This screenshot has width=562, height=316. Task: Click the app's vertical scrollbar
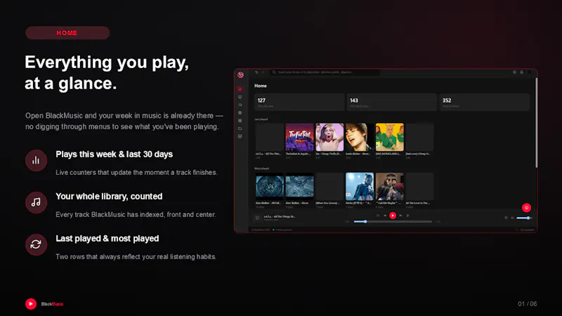tap(536, 122)
